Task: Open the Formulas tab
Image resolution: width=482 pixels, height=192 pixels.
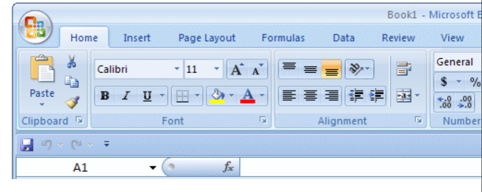Action: tap(283, 38)
